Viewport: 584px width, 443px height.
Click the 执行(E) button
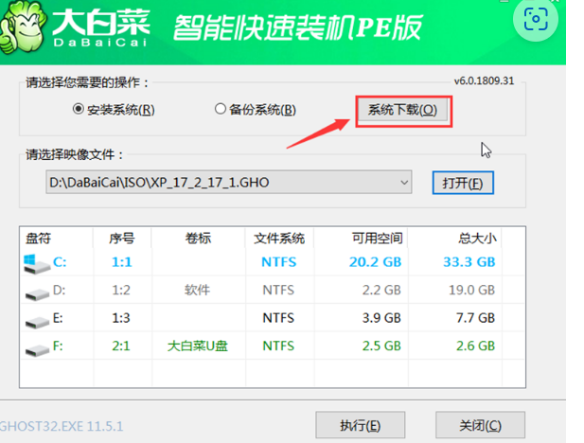click(x=361, y=425)
